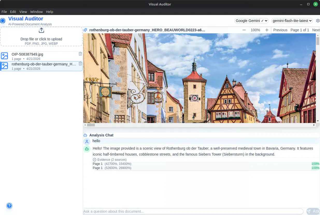This screenshot has height=215, width=320.
Task: Click the Visual Auditor shield logo
Action: [3, 21]
